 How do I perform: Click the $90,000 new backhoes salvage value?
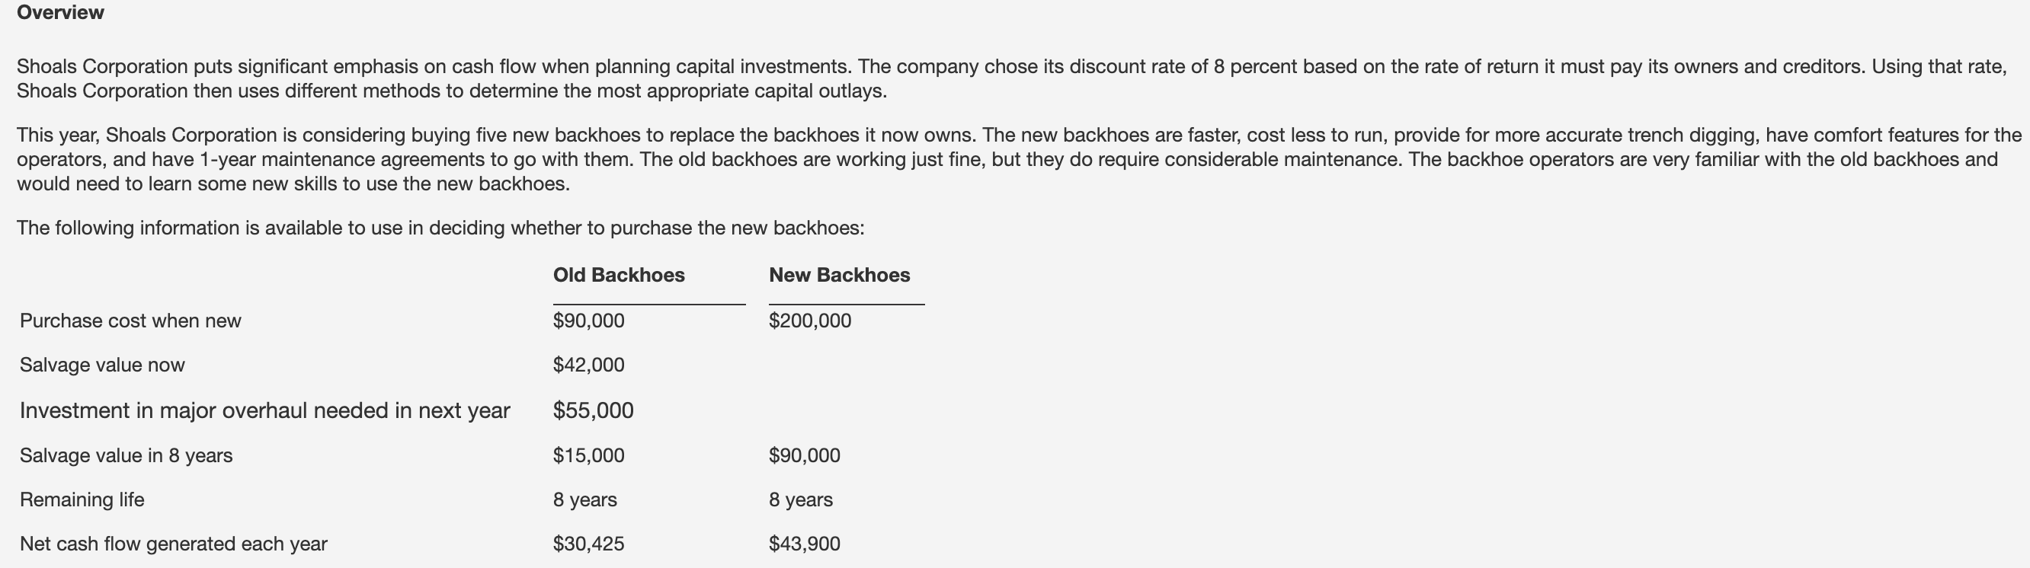click(x=805, y=455)
